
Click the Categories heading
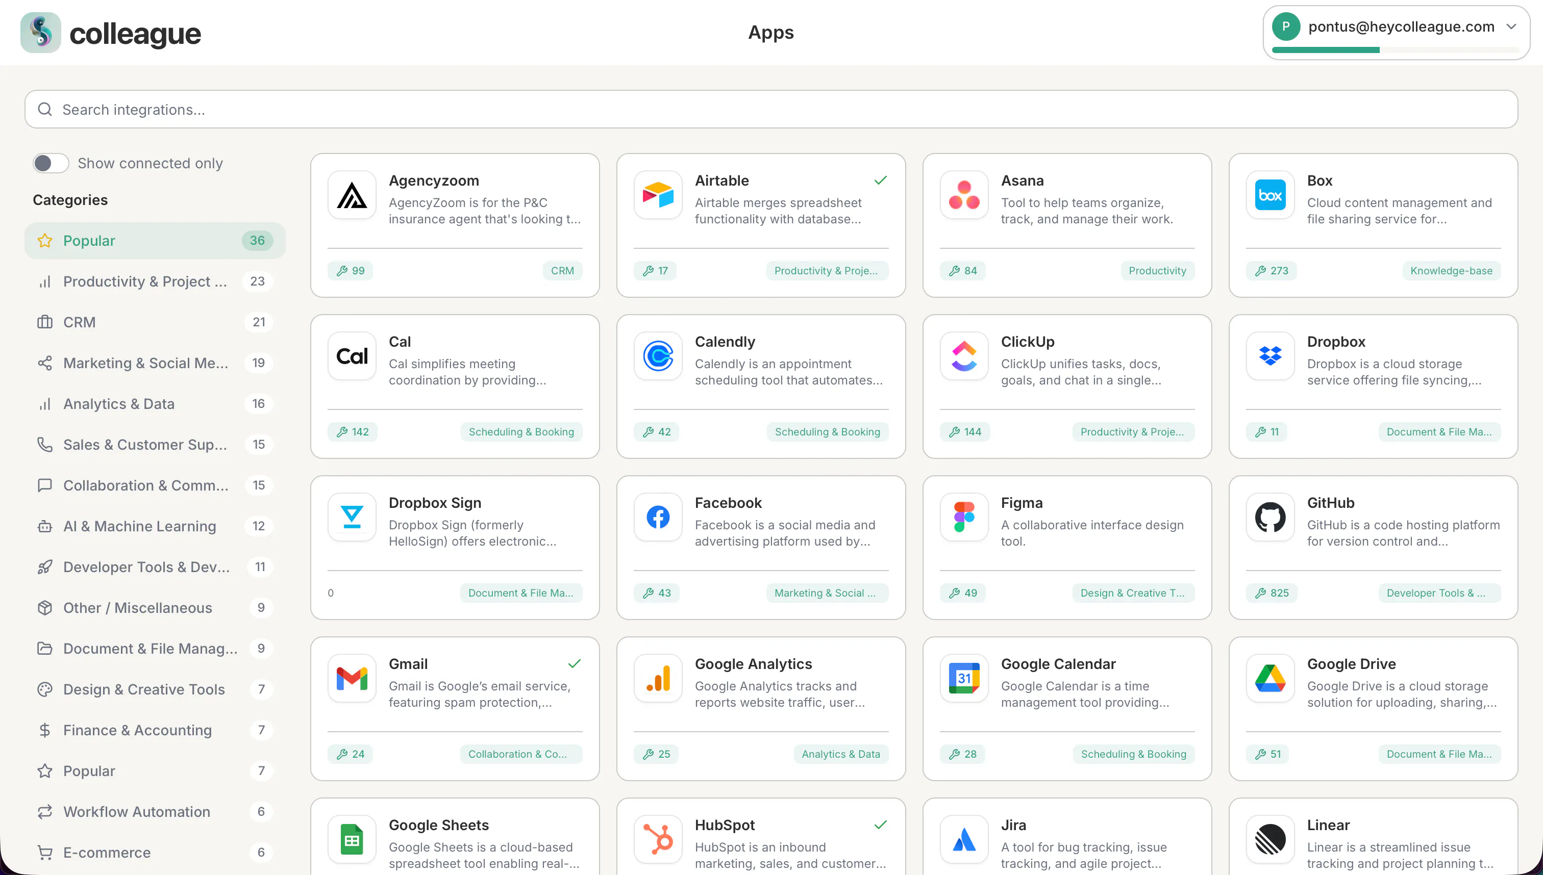click(x=70, y=200)
